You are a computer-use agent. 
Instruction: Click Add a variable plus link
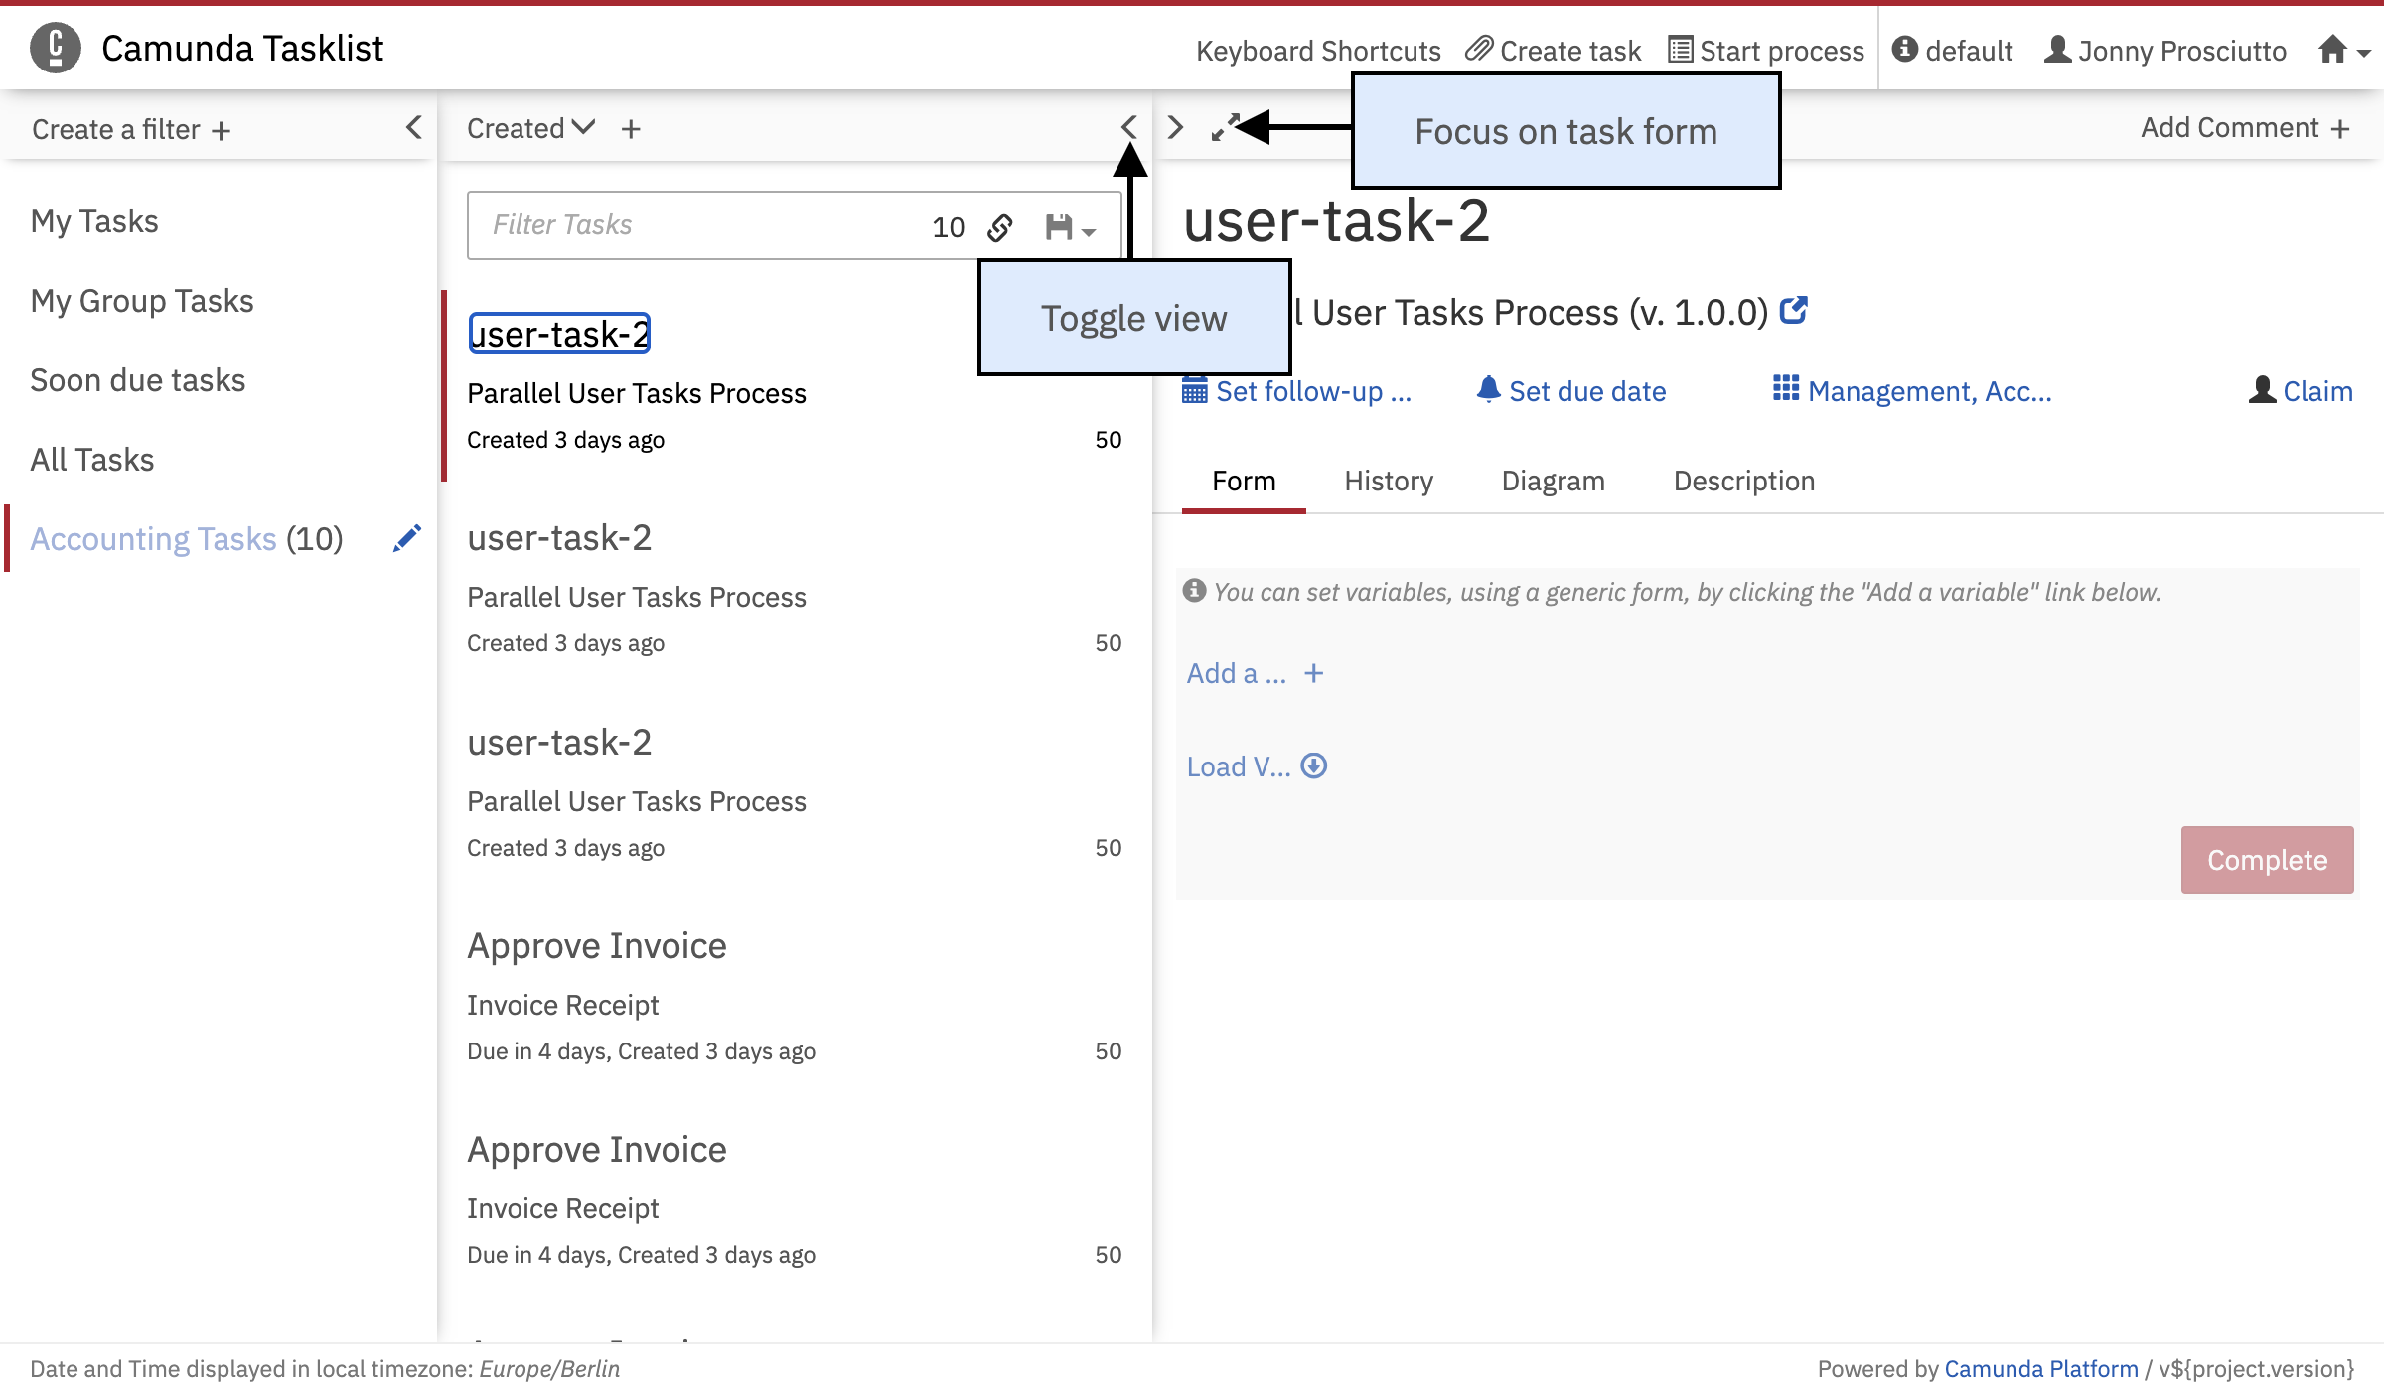coord(1256,673)
